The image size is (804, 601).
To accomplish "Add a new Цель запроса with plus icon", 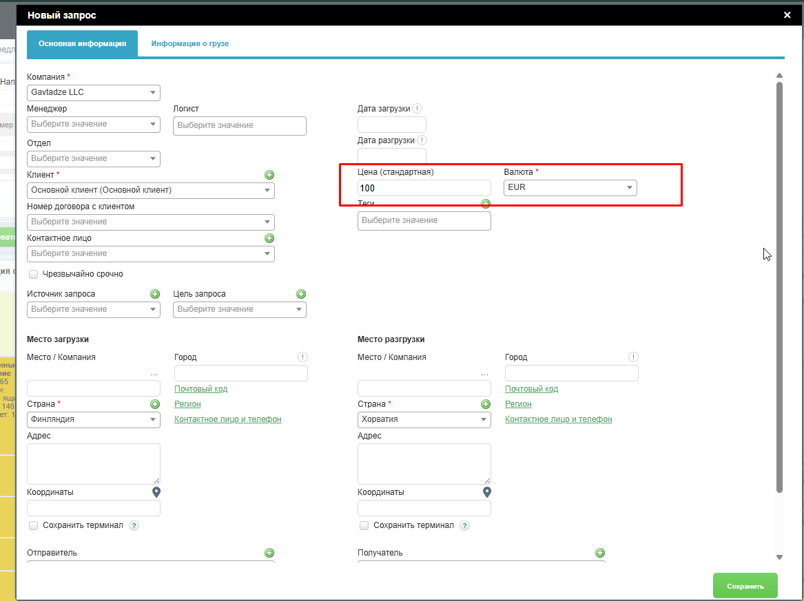I will pos(301,294).
